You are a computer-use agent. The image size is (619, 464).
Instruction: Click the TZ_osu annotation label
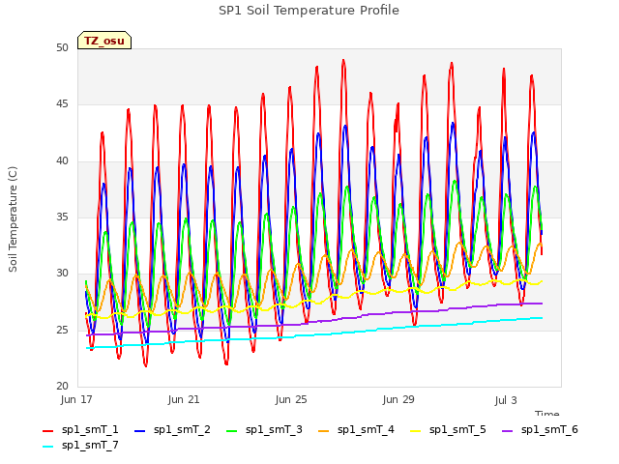(104, 41)
